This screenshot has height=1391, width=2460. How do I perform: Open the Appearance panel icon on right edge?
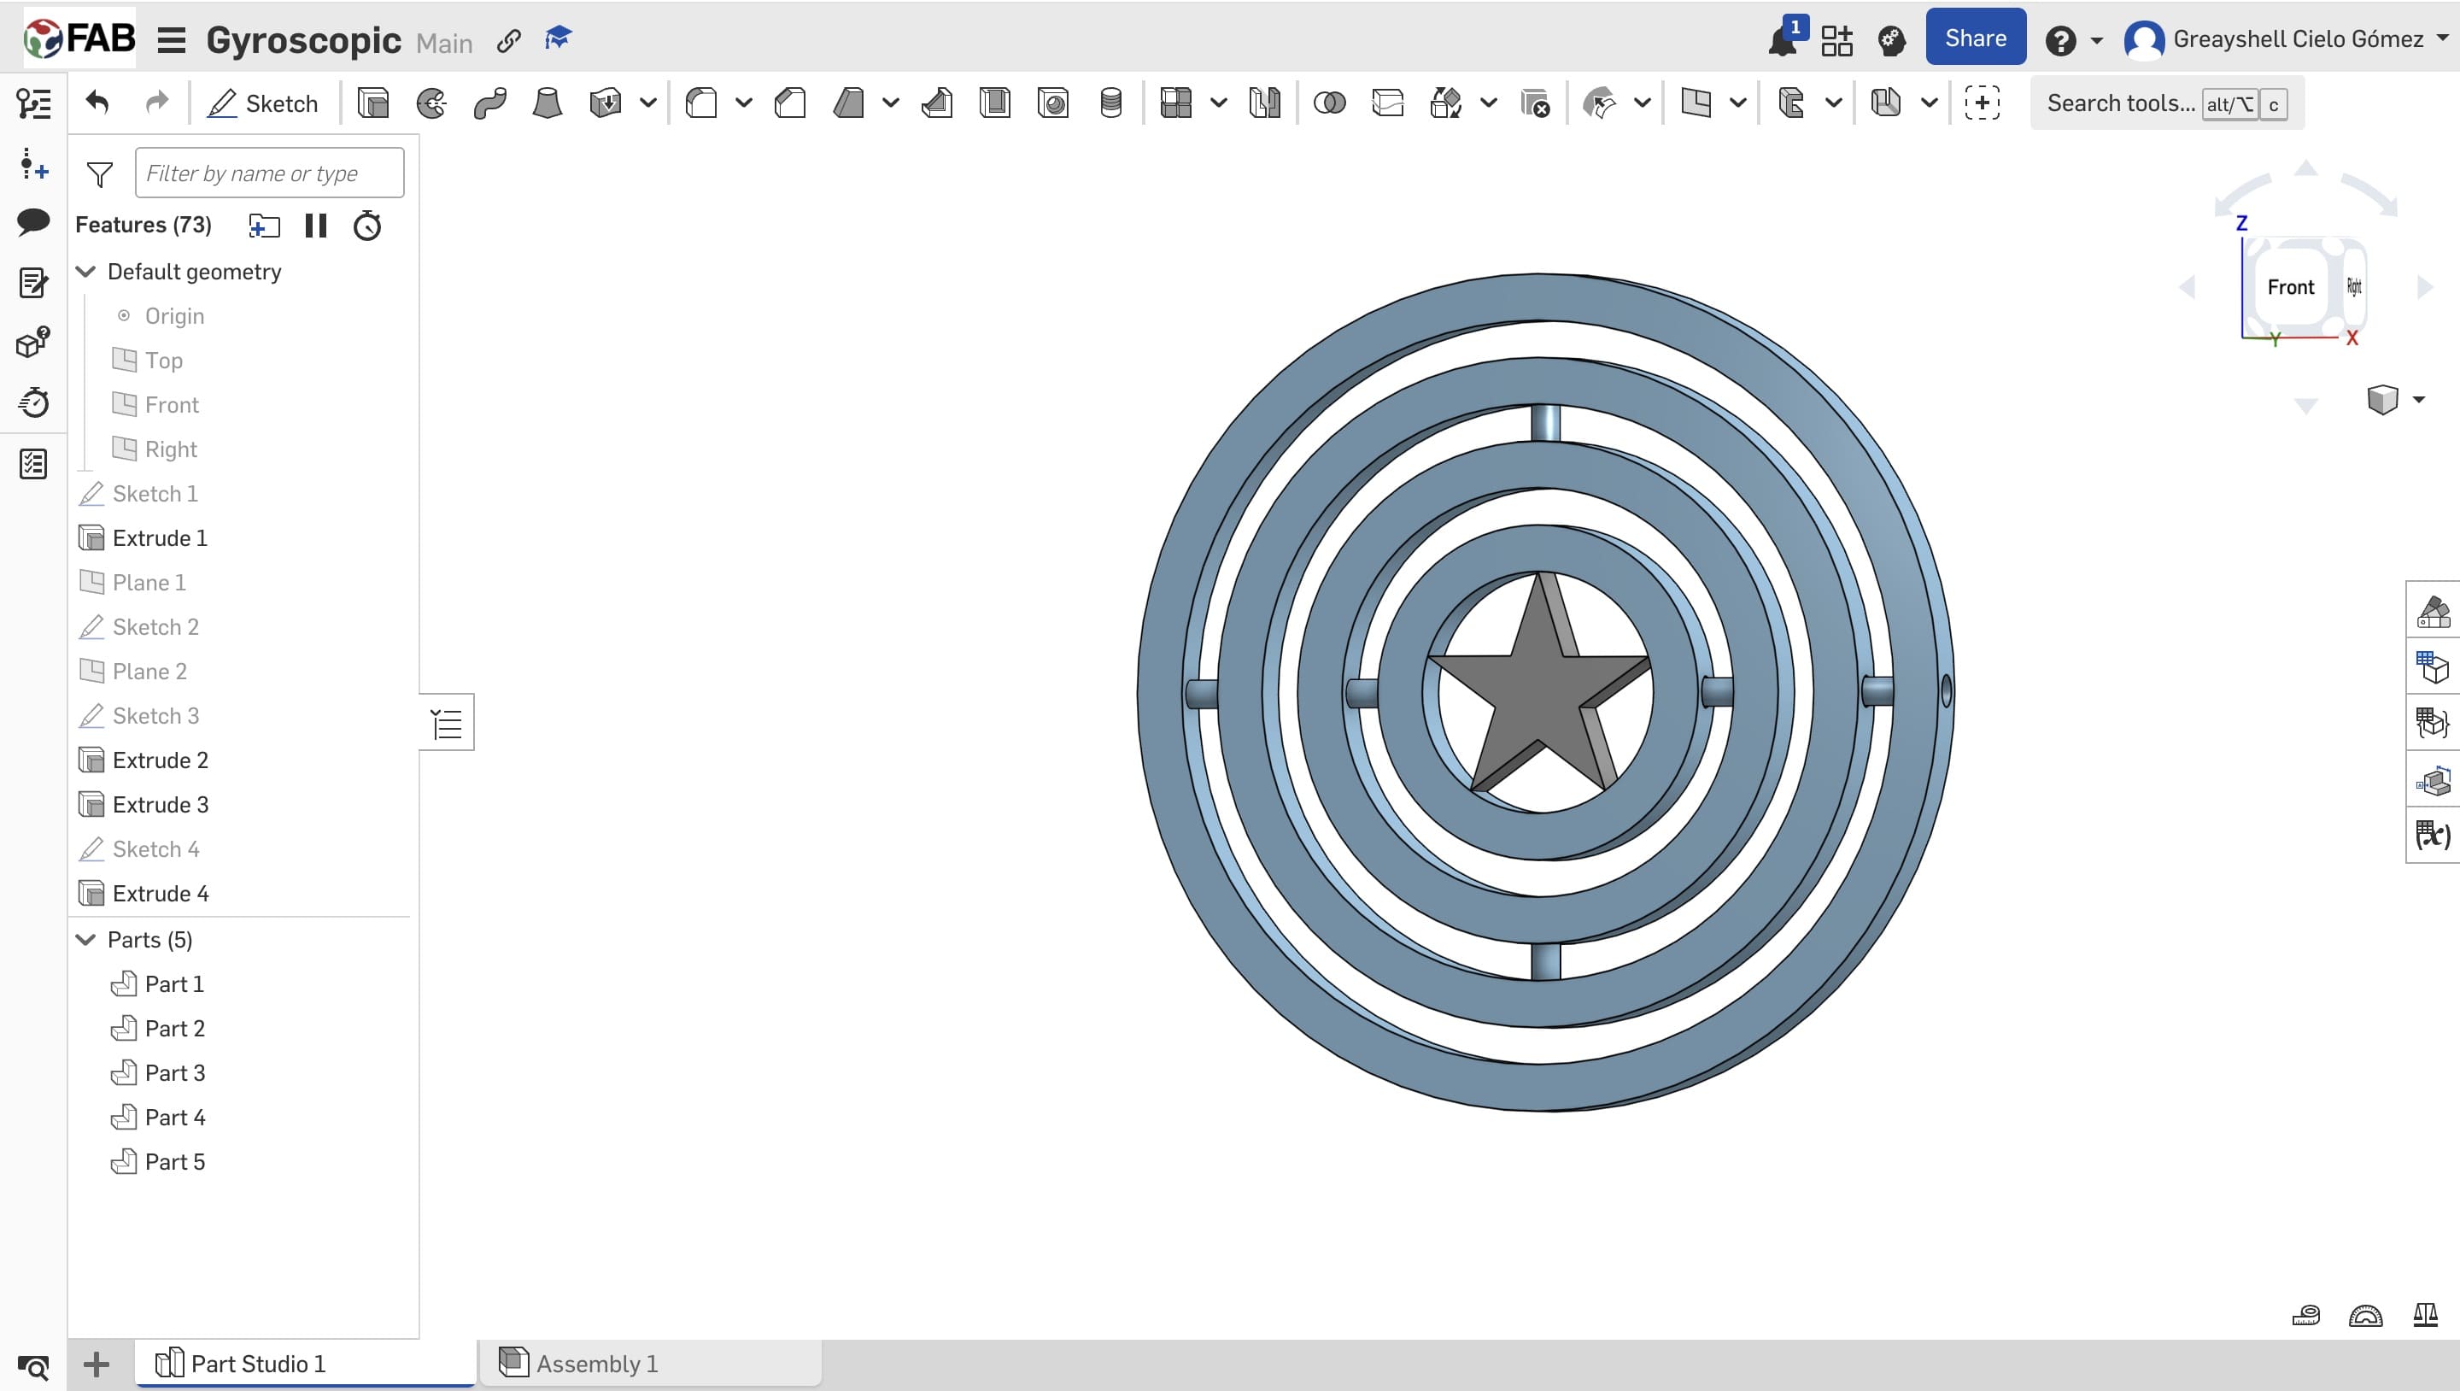coord(2433,610)
